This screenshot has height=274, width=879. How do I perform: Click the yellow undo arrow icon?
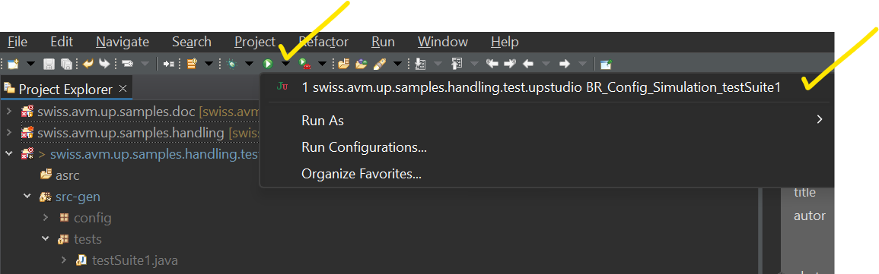point(88,64)
